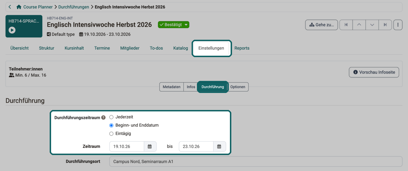408x171 pixels.
Task: Switch to the Reports tab
Action: pyautogui.click(x=242, y=48)
